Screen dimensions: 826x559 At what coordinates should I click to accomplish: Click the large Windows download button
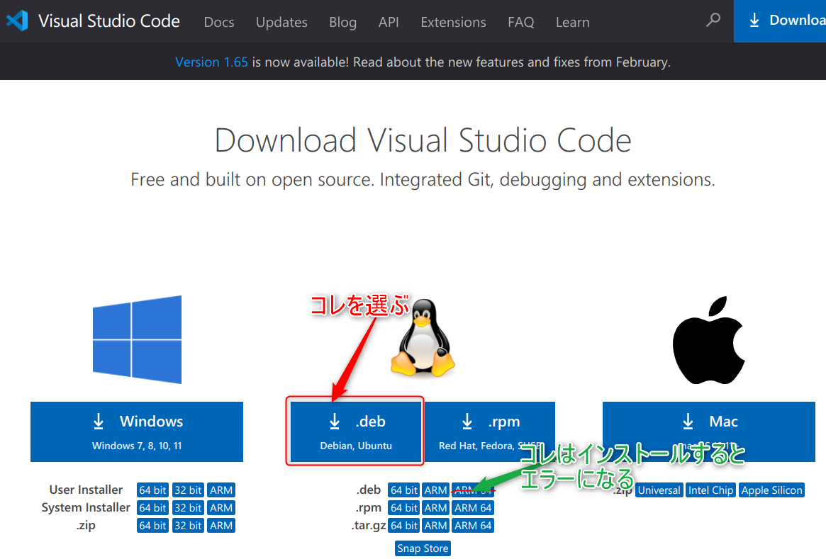point(137,431)
